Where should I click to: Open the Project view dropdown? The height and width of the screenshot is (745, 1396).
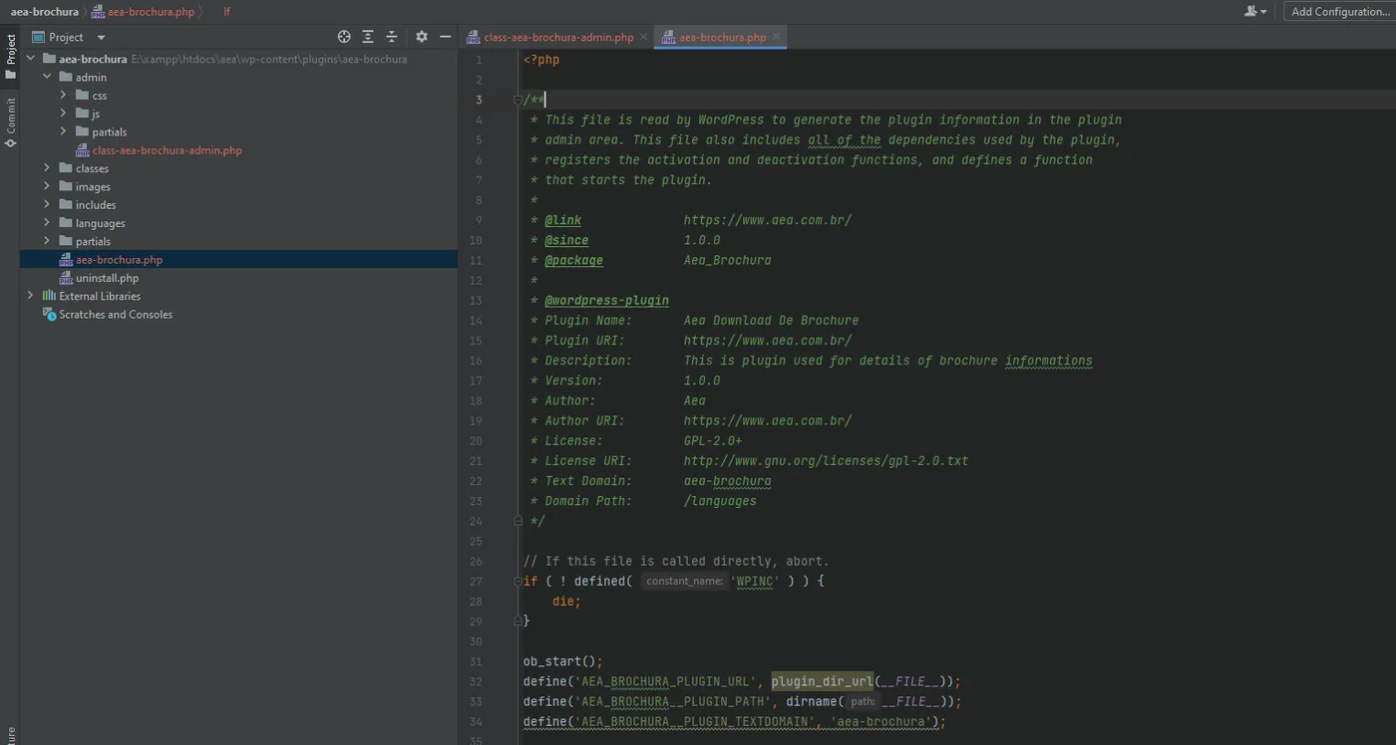[69, 37]
